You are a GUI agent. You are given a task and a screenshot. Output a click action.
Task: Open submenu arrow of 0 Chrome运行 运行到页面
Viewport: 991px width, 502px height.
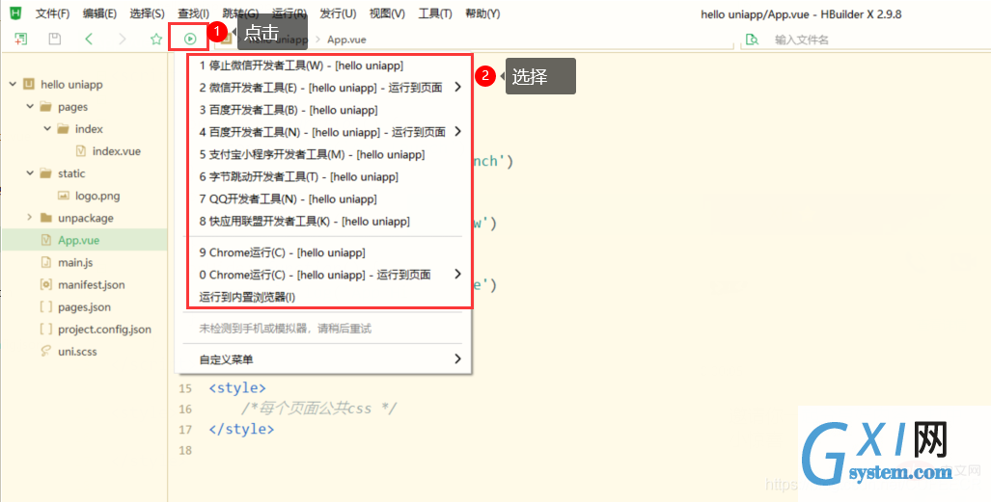(457, 274)
